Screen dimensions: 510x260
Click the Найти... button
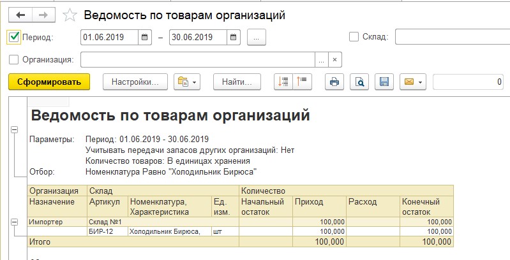237,82
